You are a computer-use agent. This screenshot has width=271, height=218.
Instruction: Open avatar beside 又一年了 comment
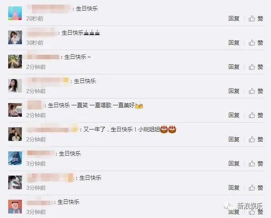pyautogui.click(x=15, y=134)
